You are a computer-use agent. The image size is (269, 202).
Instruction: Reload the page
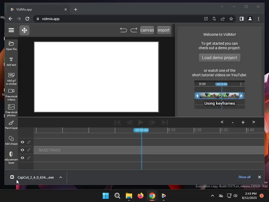pyautogui.click(x=27, y=19)
